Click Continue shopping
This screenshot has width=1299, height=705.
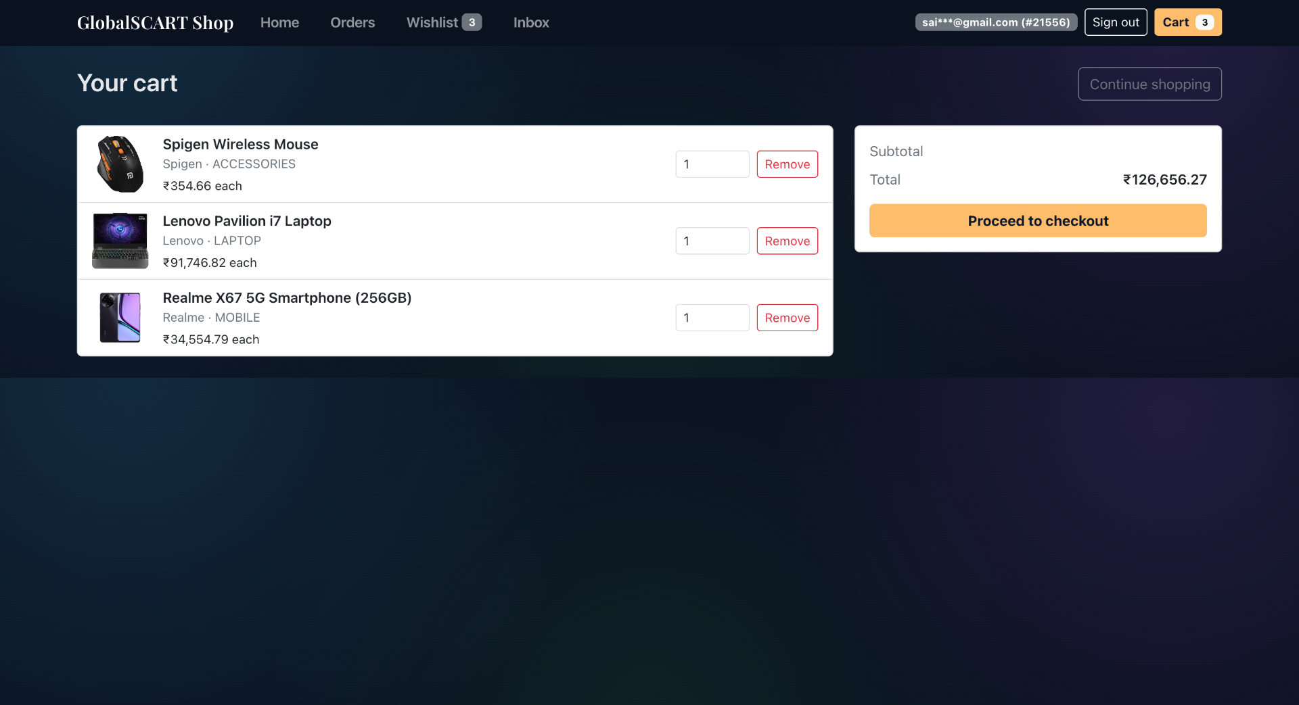coord(1149,84)
